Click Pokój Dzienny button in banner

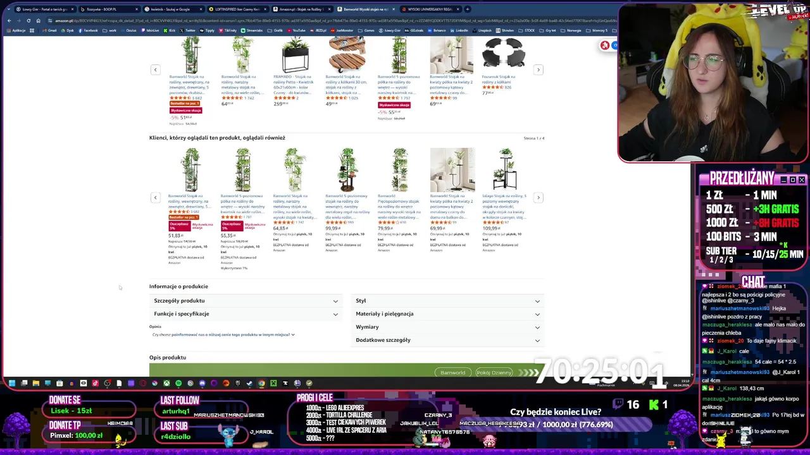click(494, 373)
